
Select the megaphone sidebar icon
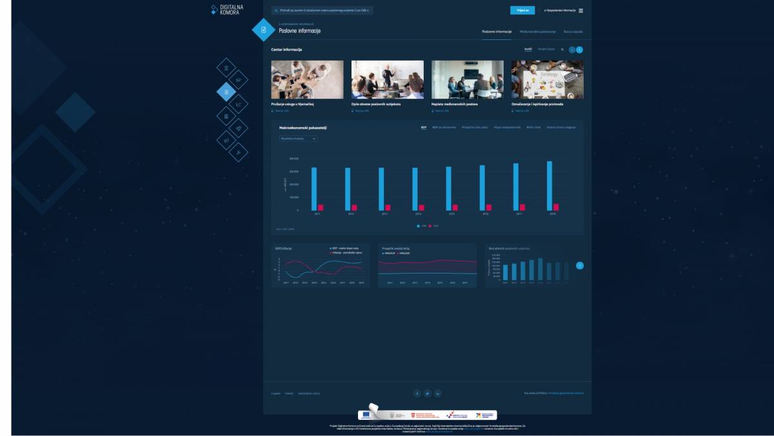pos(226,140)
